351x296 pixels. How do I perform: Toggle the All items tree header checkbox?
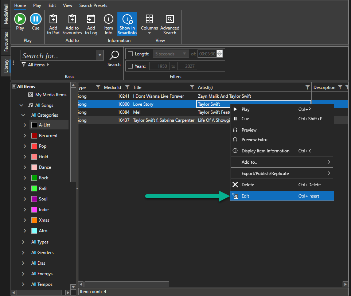click(14, 86)
